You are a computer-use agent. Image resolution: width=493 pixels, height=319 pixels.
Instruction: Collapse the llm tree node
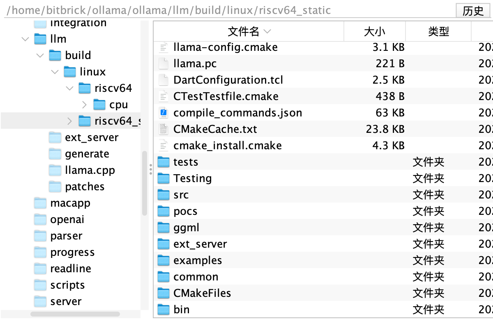click(25, 39)
